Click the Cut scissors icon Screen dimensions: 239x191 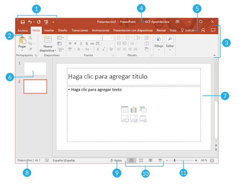(x=30, y=38)
